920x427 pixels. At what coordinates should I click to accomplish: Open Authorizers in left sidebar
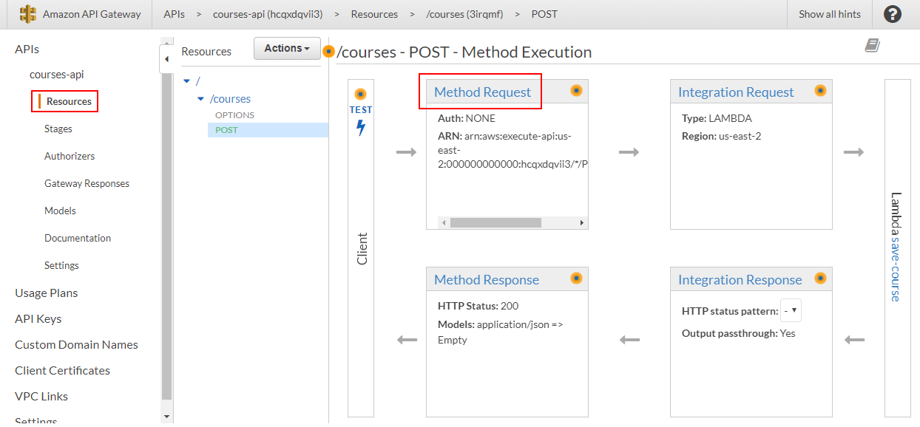[x=70, y=156]
